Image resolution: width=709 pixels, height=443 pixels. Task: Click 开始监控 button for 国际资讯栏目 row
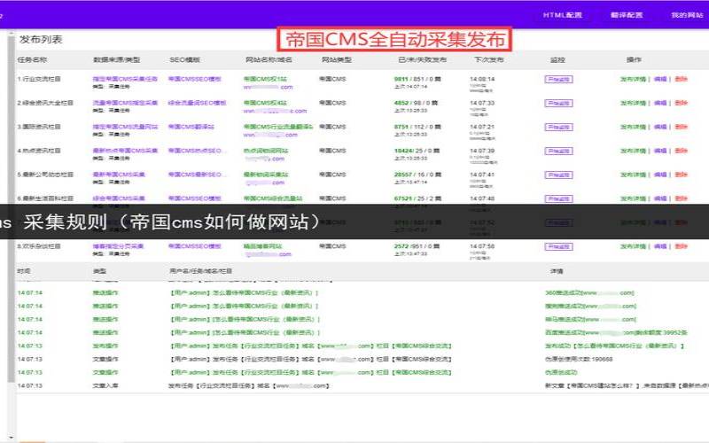point(558,127)
